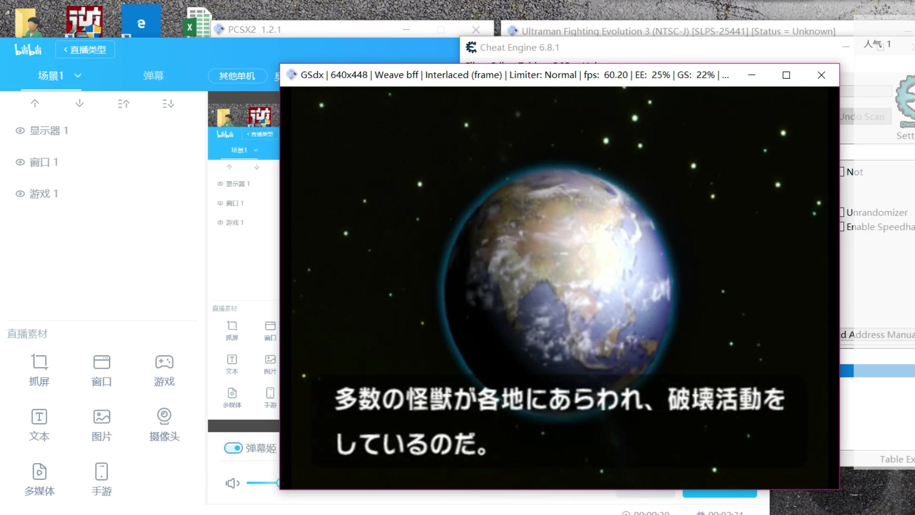915x515 pixels.
Task: Add a 摄像头 camera source
Action: (x=164, y=424)
